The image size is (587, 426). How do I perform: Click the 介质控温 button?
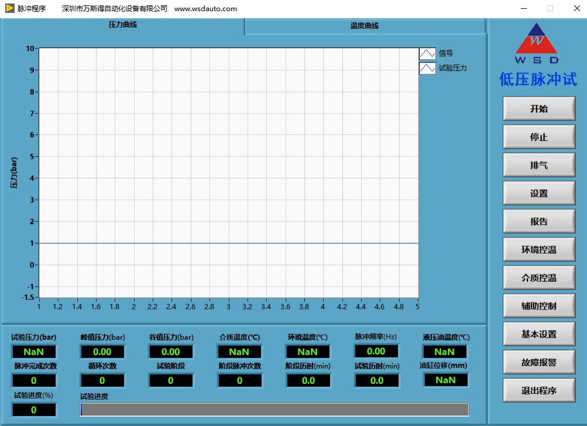(x=538, y=278)
